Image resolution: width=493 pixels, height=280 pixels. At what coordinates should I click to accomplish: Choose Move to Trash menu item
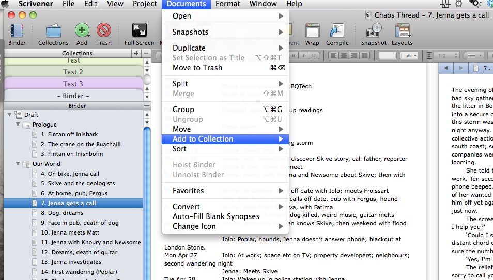pyautogui.click(x=225, y=68)
